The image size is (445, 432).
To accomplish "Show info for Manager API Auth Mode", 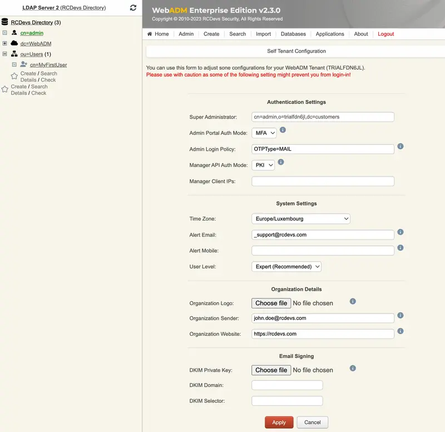I will coord(281,162).
